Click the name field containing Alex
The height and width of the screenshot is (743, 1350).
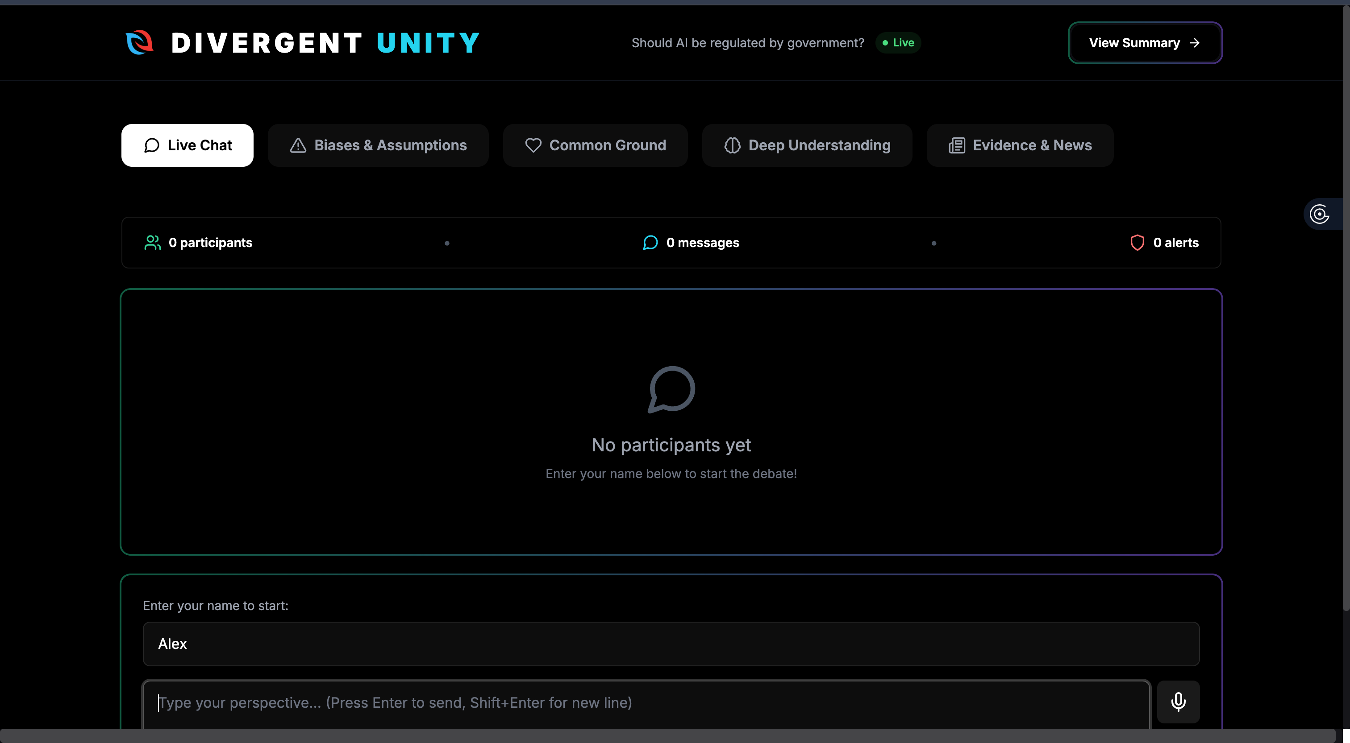(x=671, y=644)
